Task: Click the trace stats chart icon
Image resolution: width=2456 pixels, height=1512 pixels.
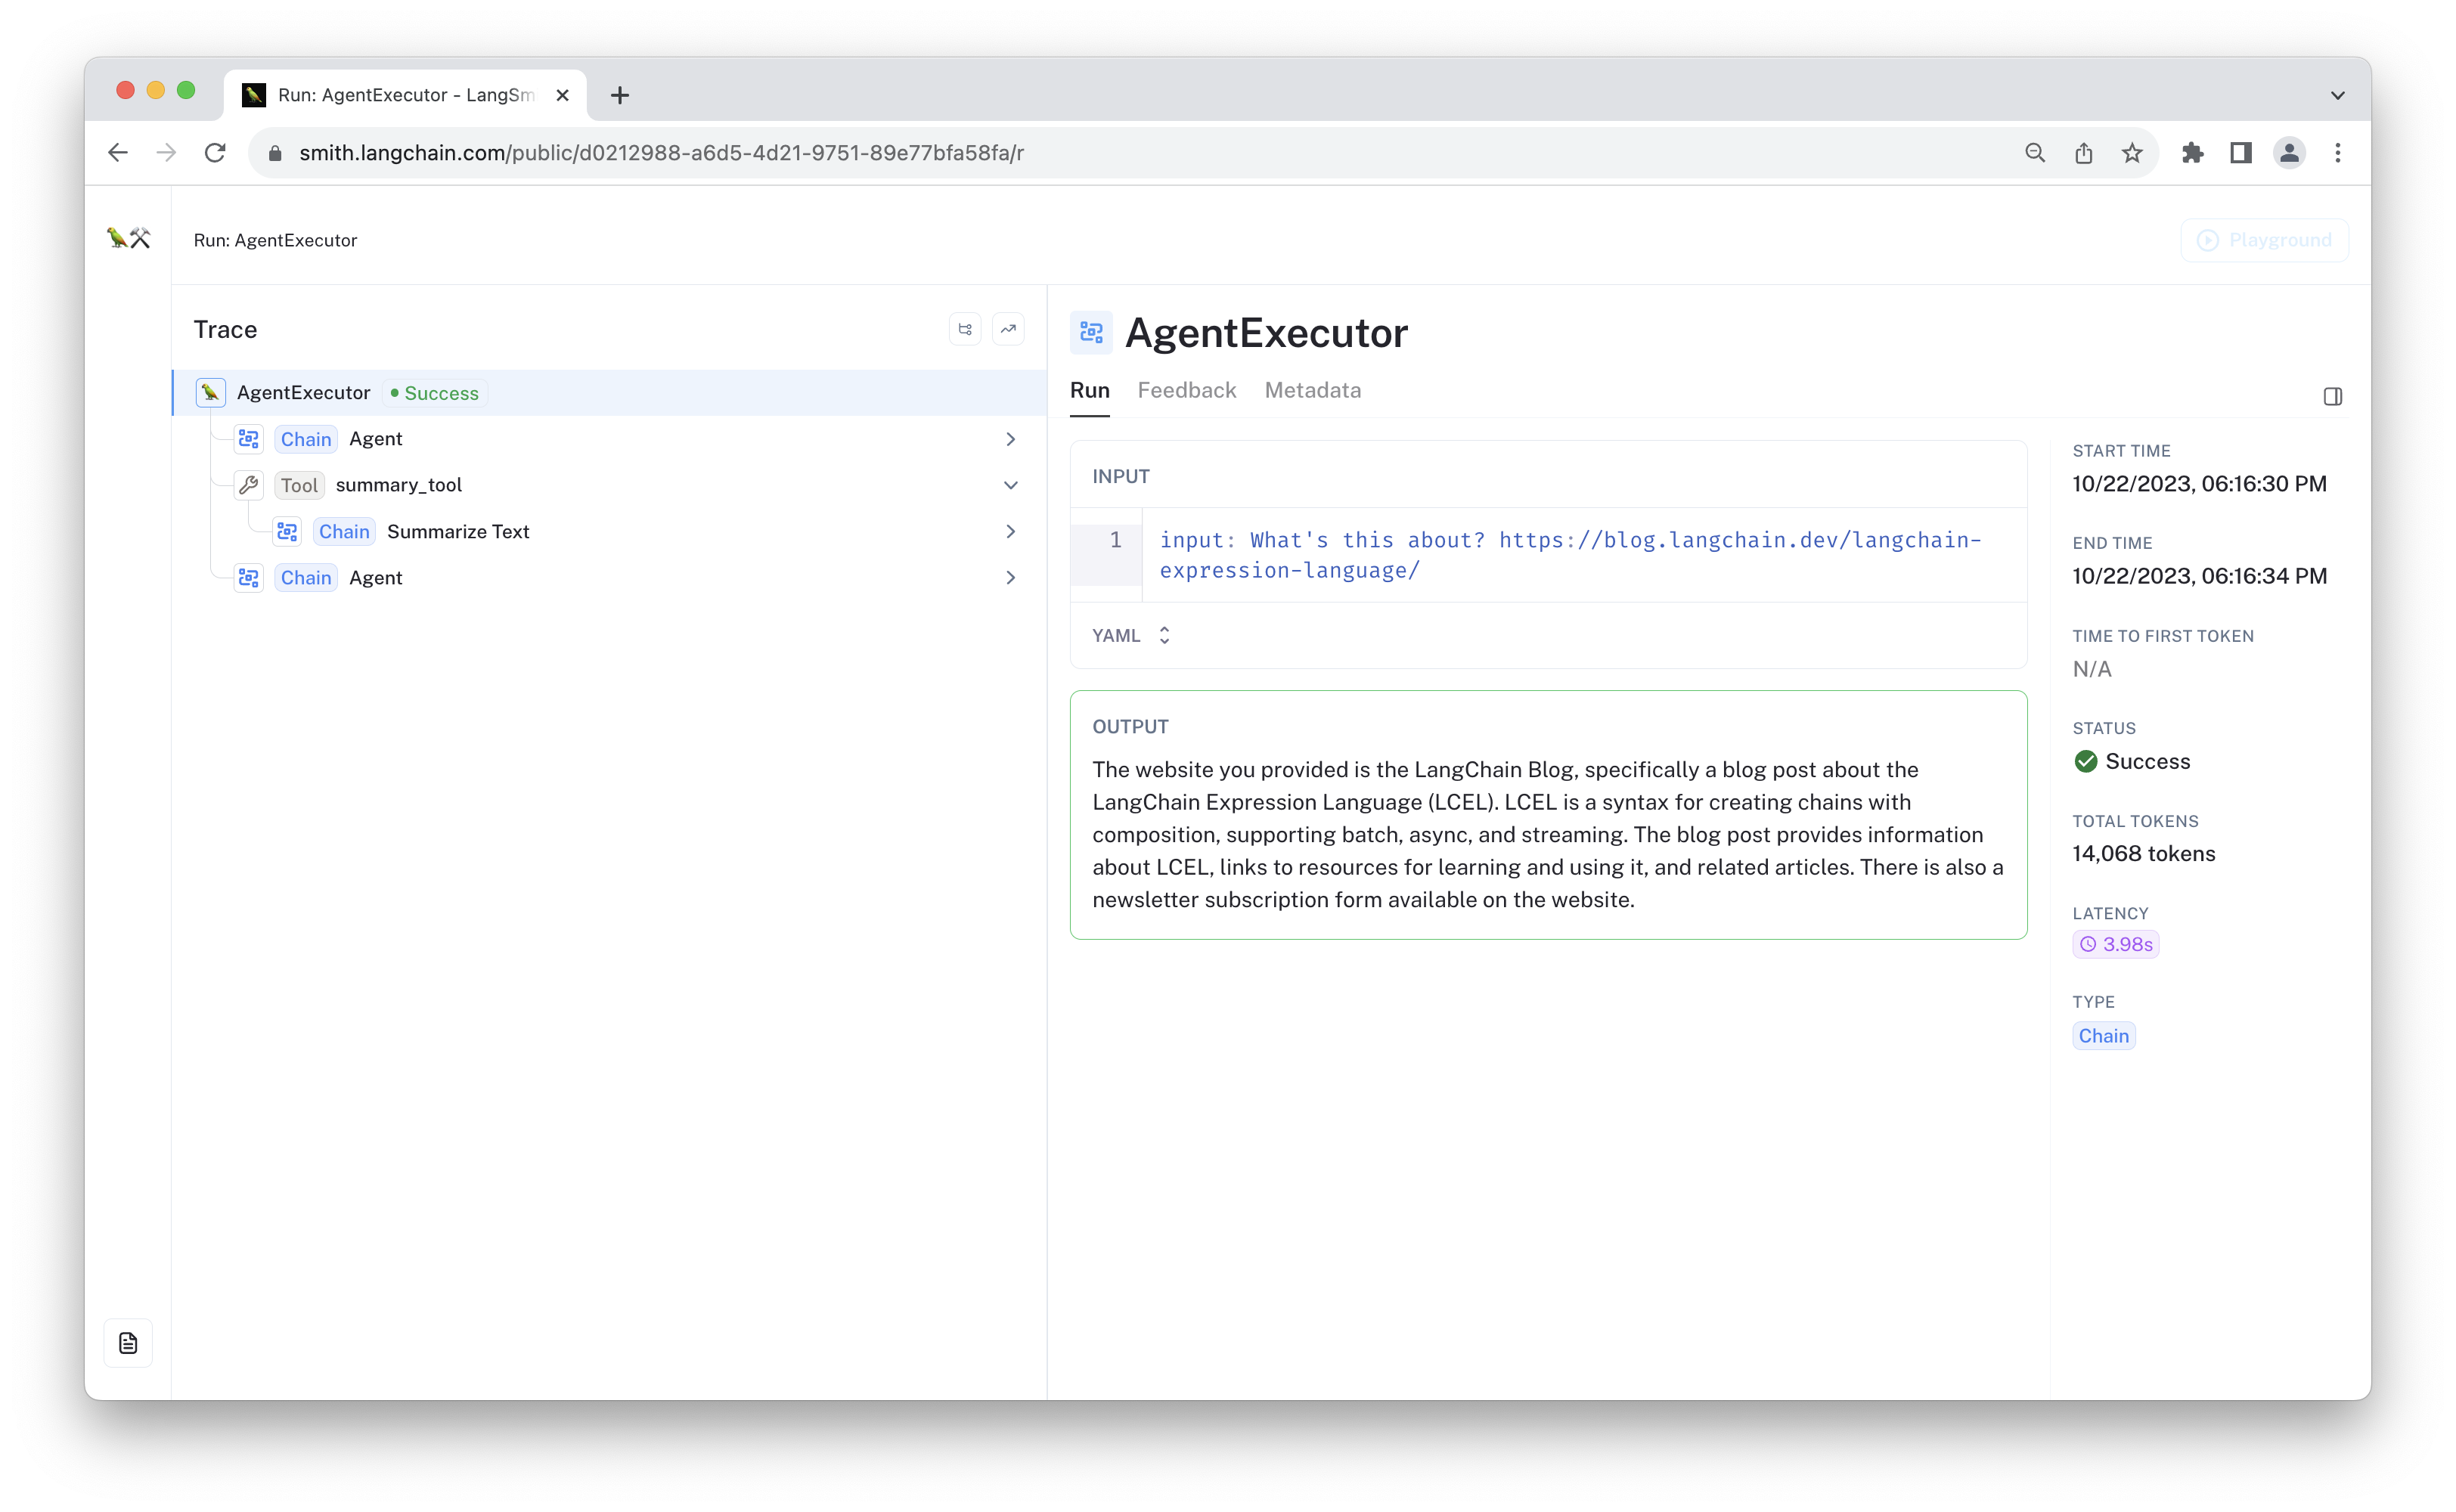Action: point(1008,329)
